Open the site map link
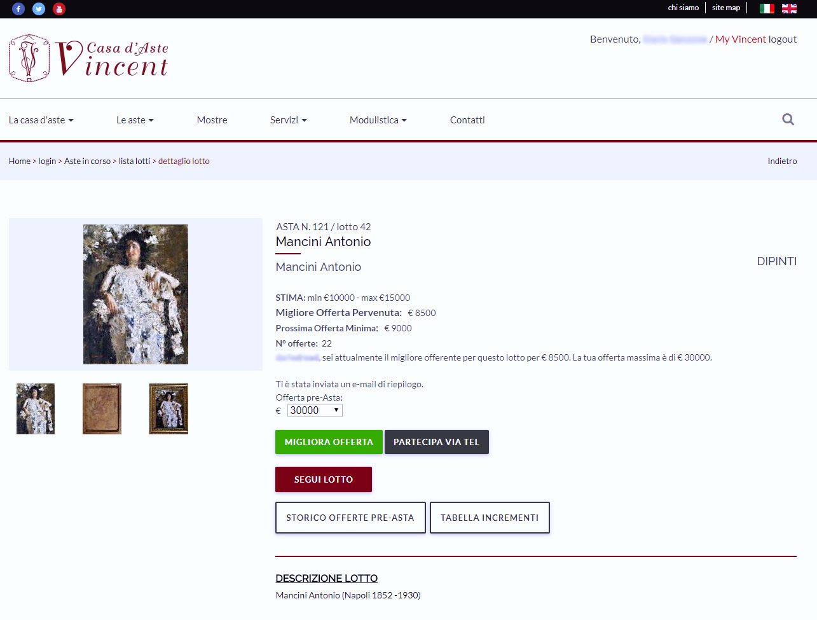 tap(726, 8)
